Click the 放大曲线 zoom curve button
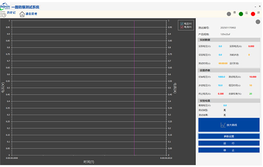 coord(229,125)
